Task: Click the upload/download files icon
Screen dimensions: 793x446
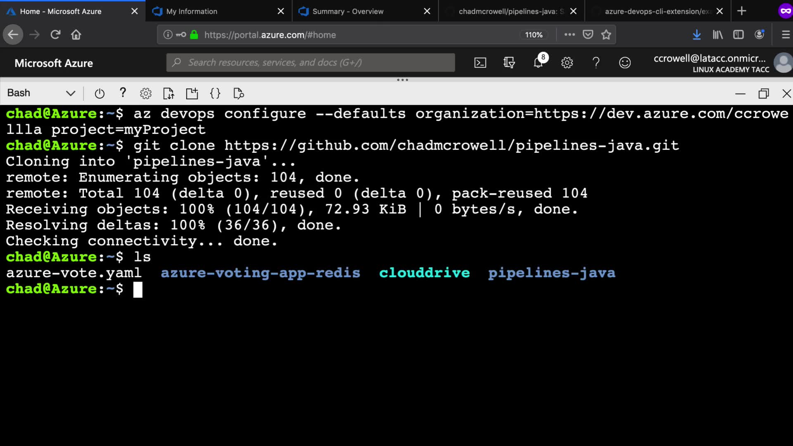Action: (169, 93)
